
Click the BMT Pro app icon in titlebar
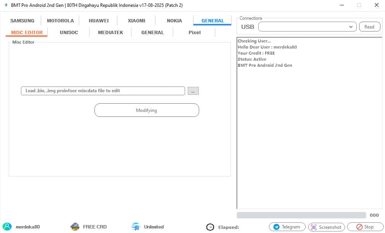coord(5,5)
